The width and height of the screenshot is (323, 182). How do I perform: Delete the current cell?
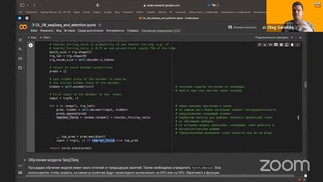pos(292,45)
